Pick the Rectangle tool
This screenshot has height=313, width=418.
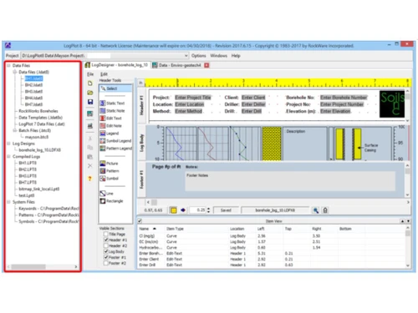point(111,201)
